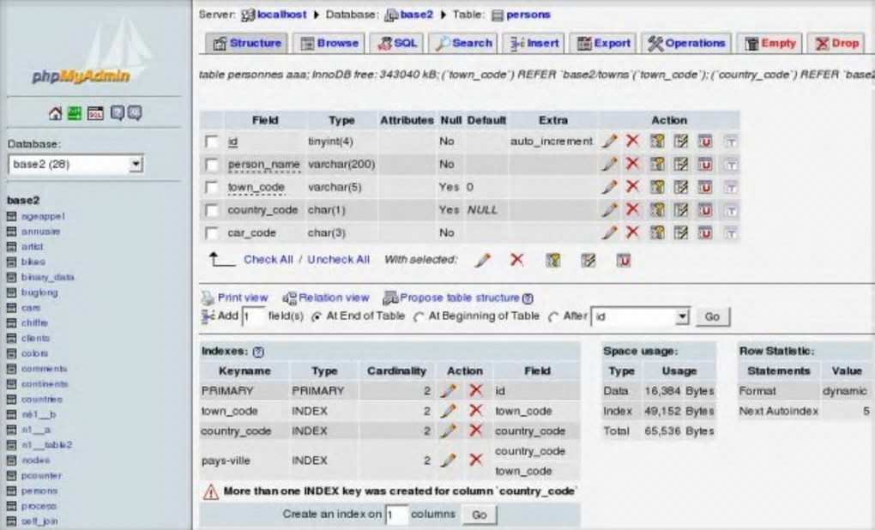Screen dimensions: 875x530
Task: Drop the town_code field
Action: coord(632,187)
